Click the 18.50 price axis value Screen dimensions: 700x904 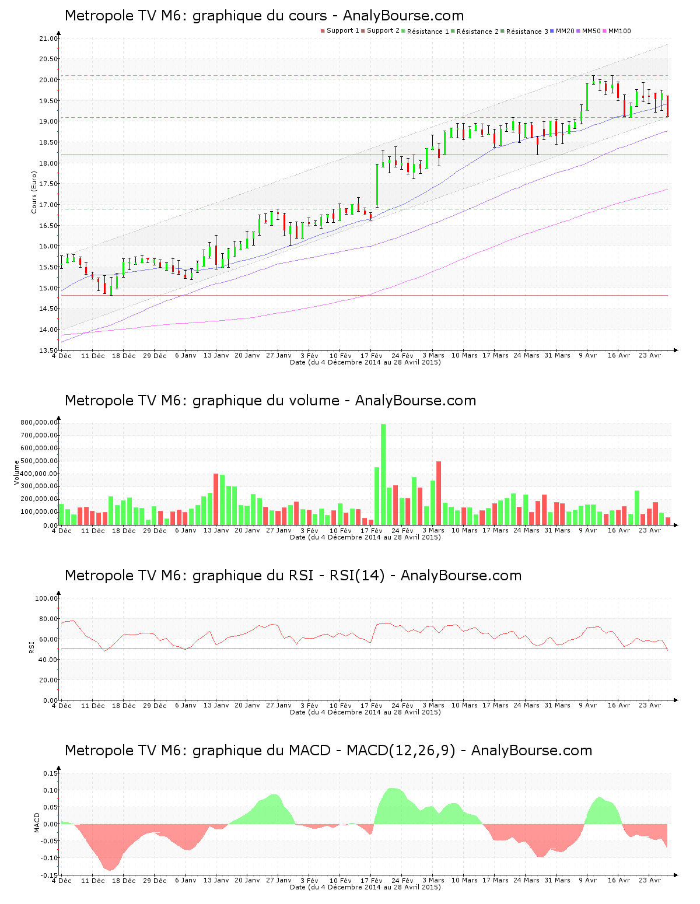coord(48,142)
